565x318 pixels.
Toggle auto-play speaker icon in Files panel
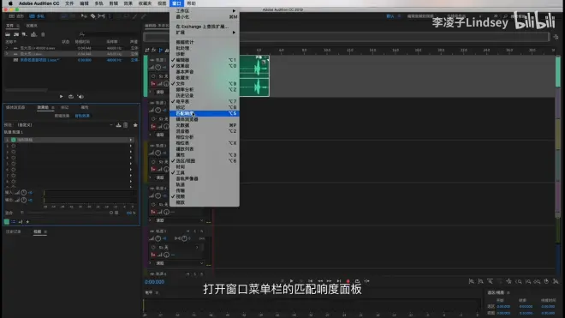(x=80, y=96)
